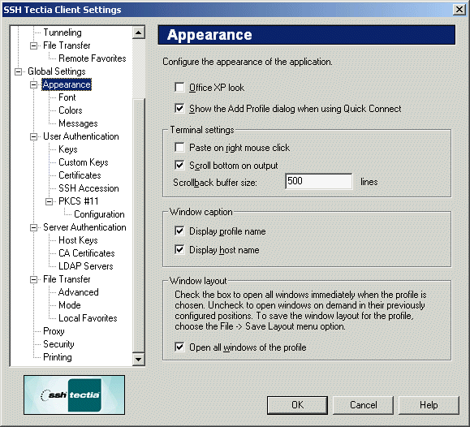This screenshot has width=470, height=427.
Task: Click the Scrollback buffer size field
Action: coord(319,181)
